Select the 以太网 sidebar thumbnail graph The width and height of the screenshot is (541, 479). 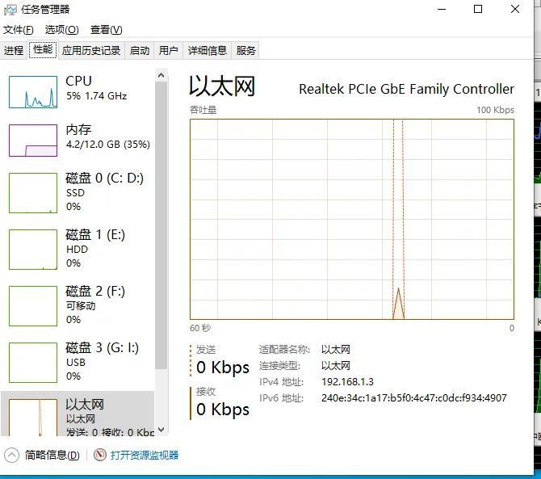(x=33, y=418)
